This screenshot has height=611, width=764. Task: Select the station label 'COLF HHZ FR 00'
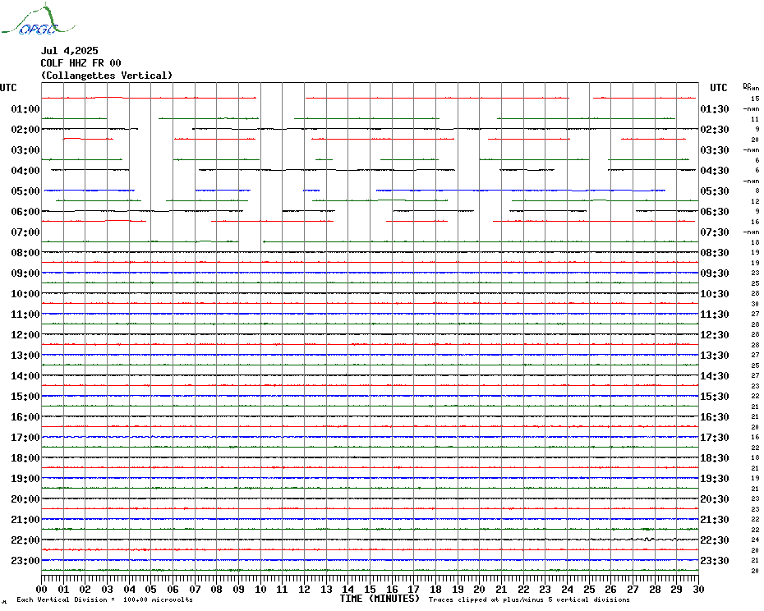coord(81,63)
